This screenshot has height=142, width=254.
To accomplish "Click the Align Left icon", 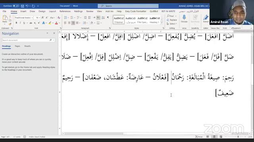I will pos(65,23).
